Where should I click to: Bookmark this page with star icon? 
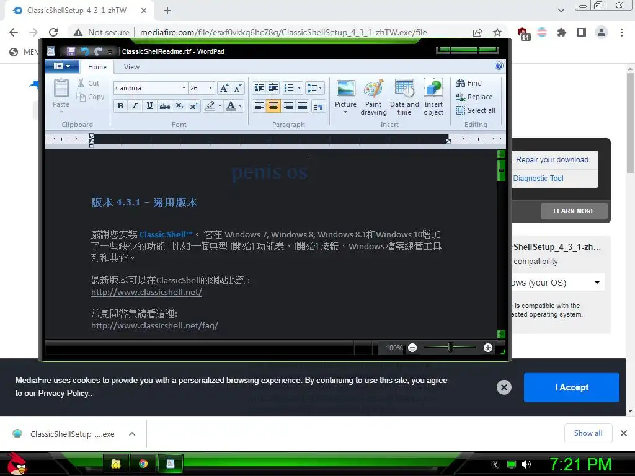pos(497,32)
